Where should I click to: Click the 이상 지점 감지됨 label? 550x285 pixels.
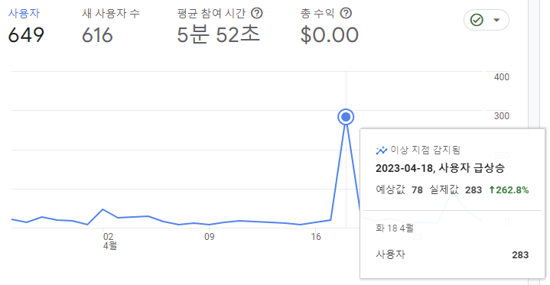pos(425,150)
